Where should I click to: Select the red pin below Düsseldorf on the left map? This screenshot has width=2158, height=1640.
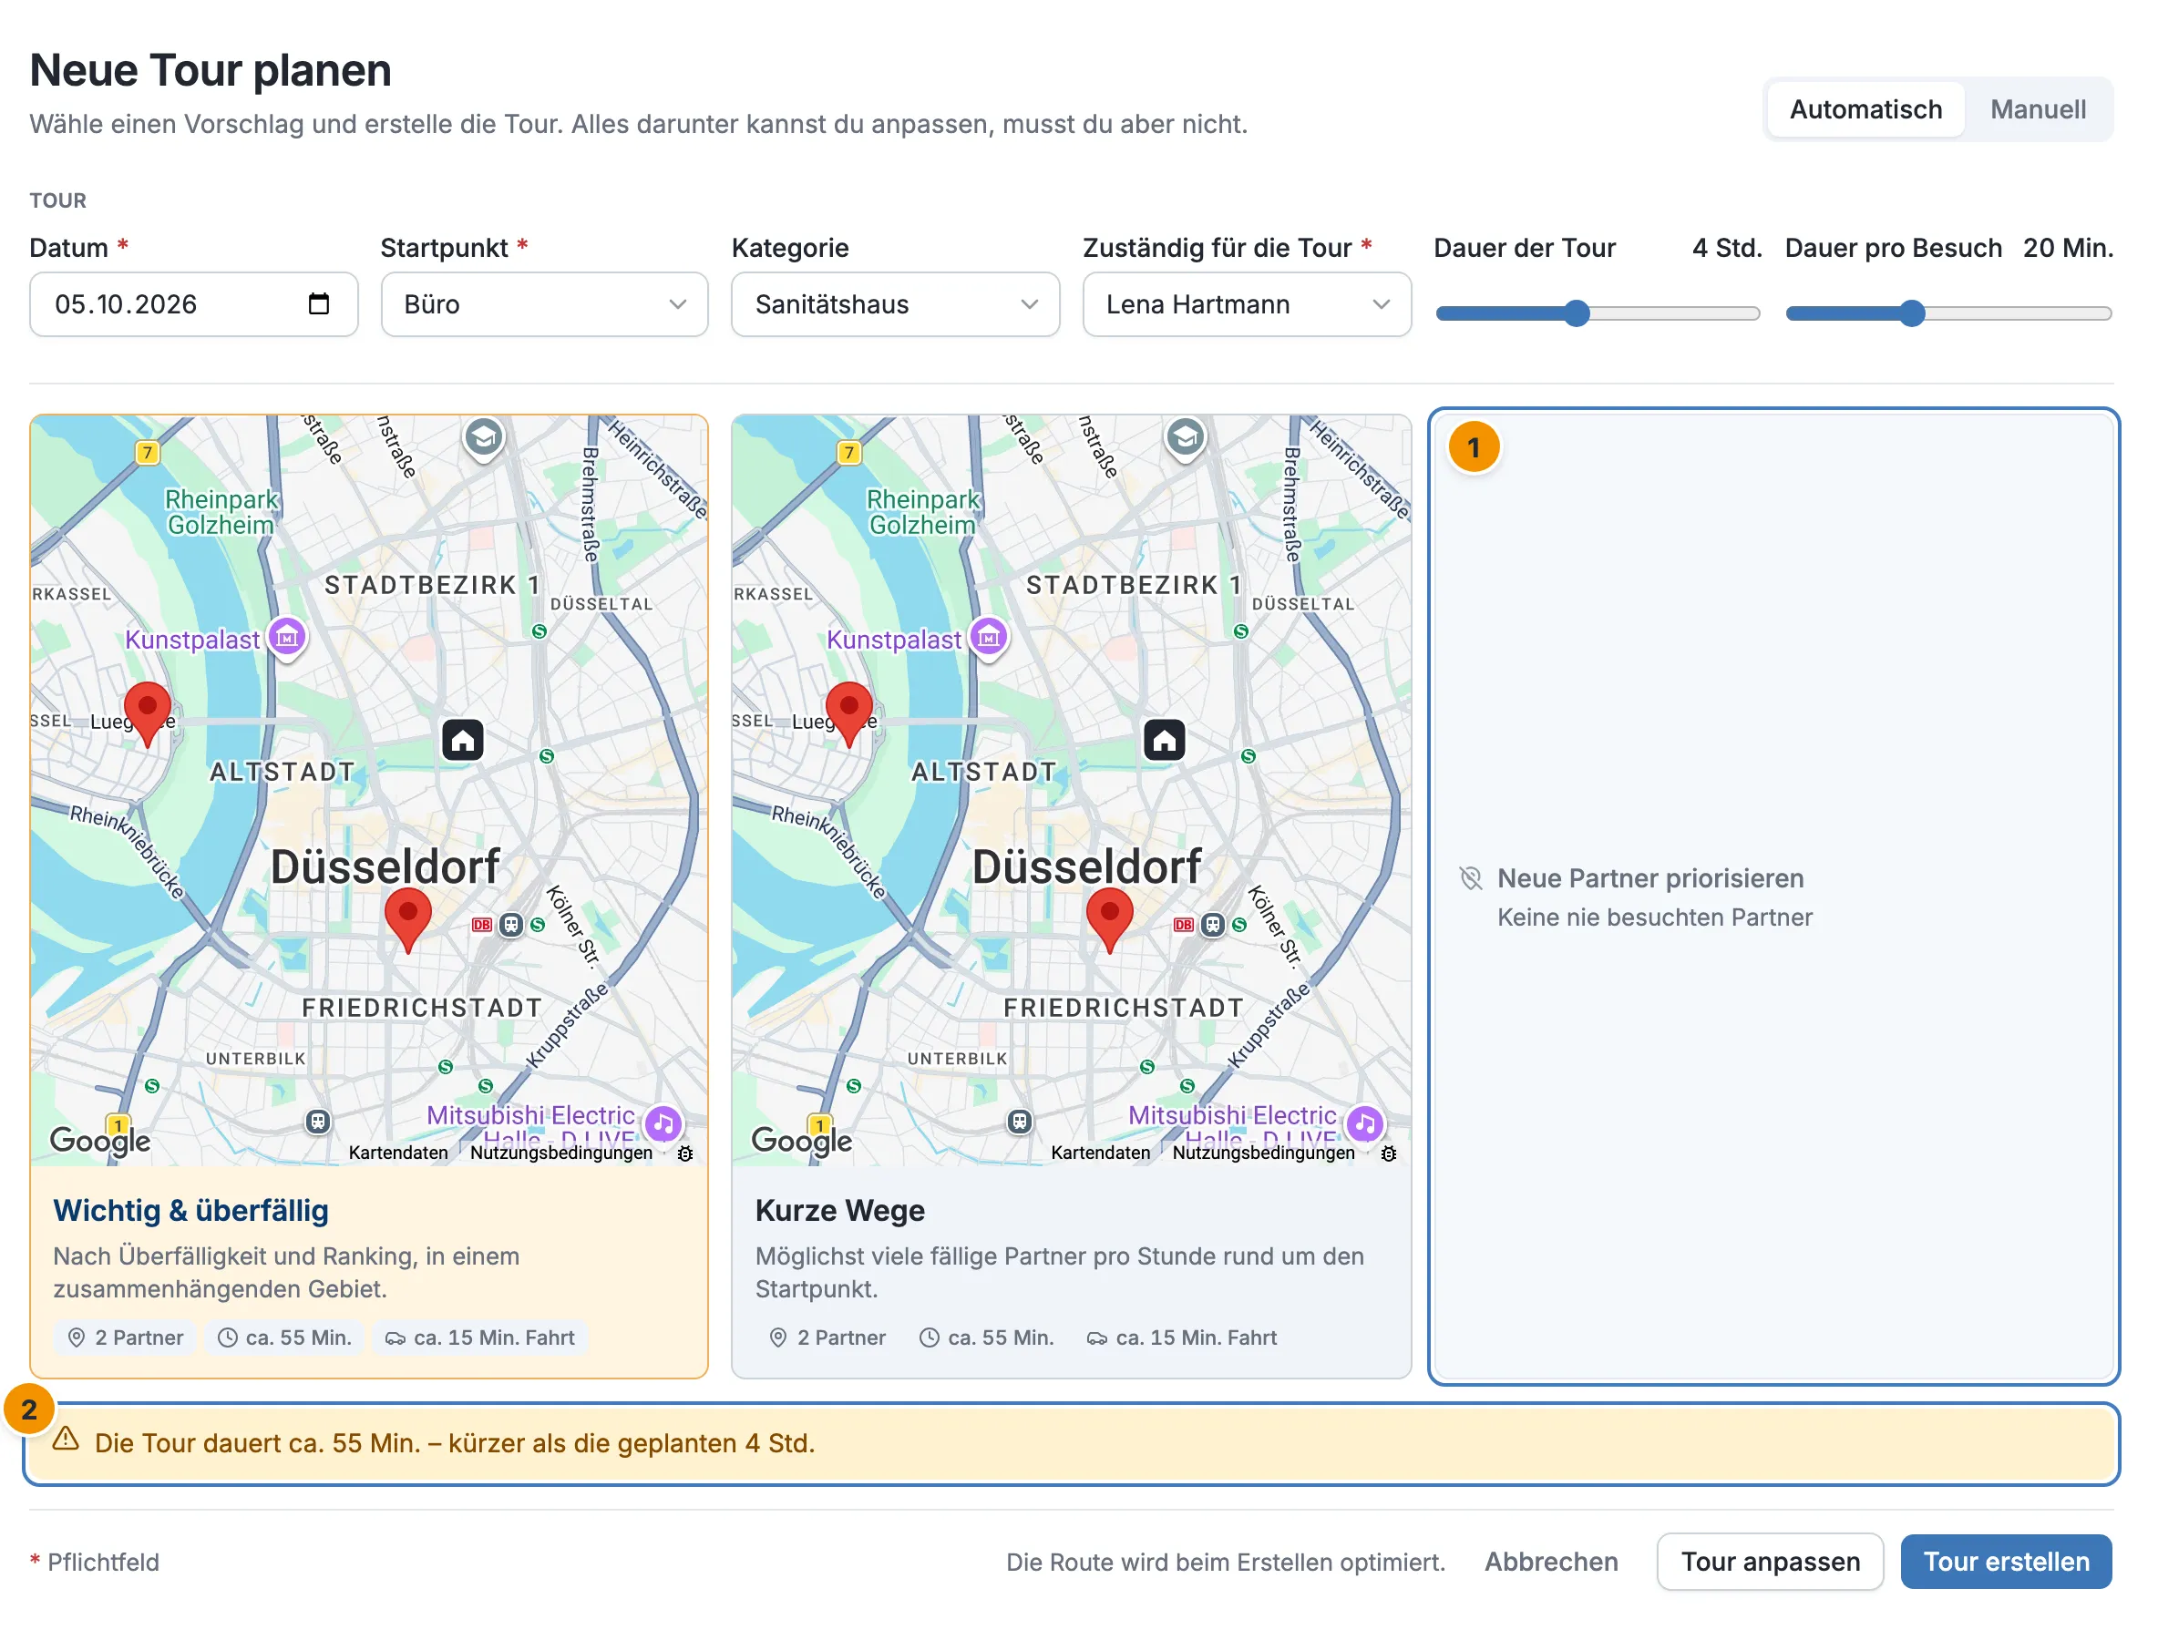coord(408,920)
